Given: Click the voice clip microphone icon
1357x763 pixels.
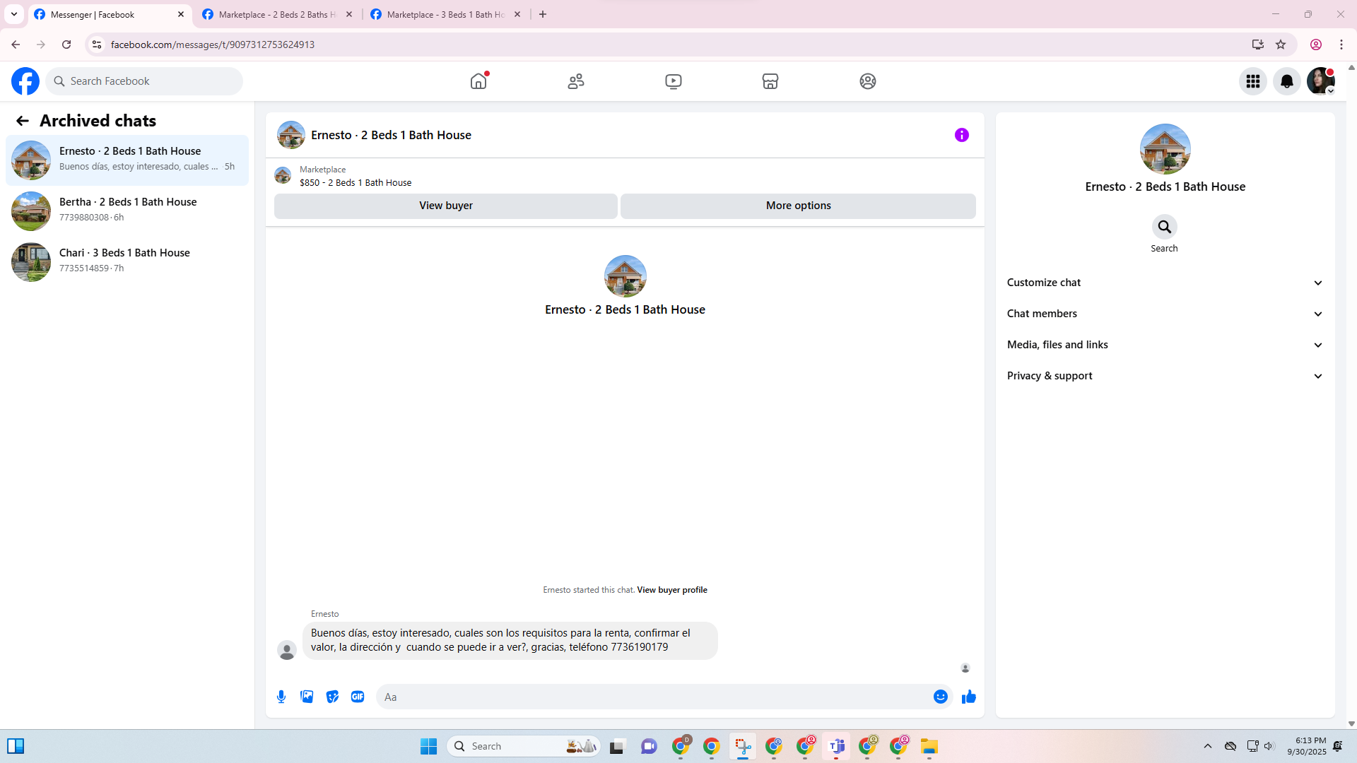Looking at the screenshot, I should click(x=281, y=697).
